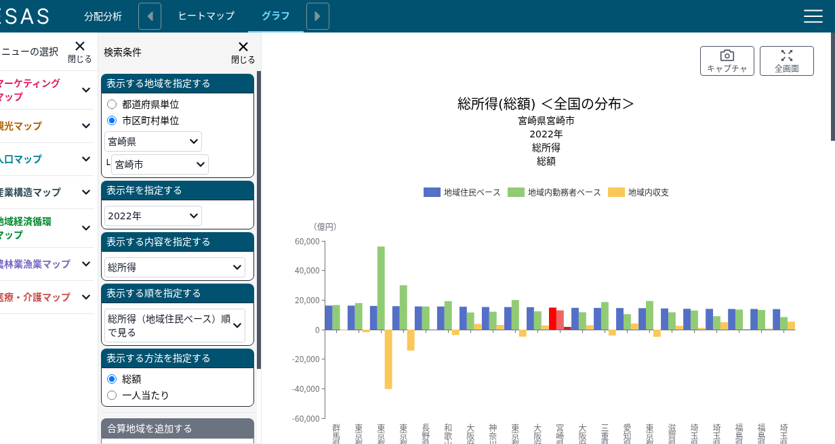
Task: Click the 表示する内容を指定する header
Action: point(178,242)
